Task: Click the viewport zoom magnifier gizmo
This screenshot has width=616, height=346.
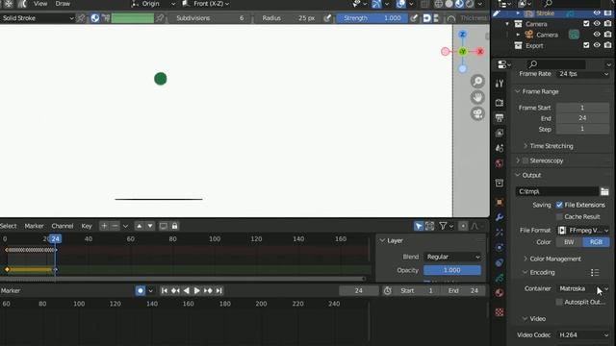Action: click(477, 81)
